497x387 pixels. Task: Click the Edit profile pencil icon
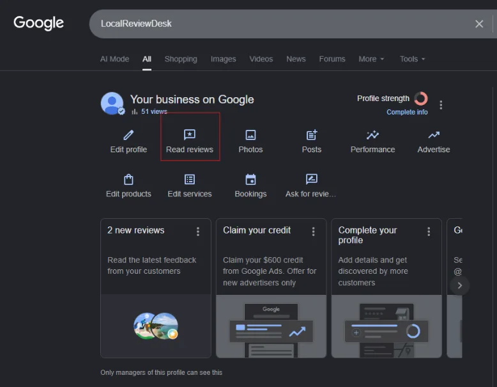pos(128,135)
